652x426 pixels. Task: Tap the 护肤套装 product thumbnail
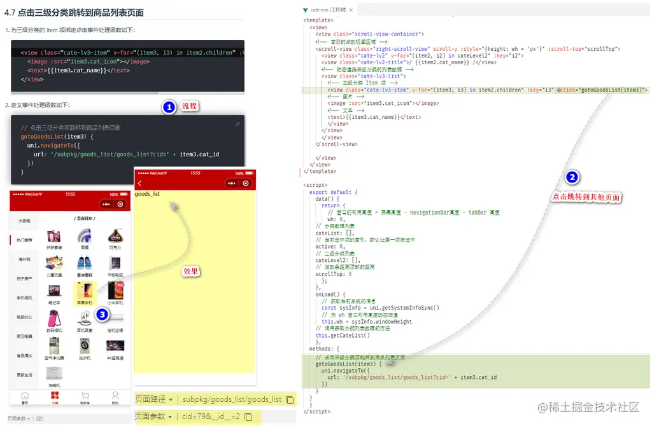pyautogui.click(x=54, y=237)
